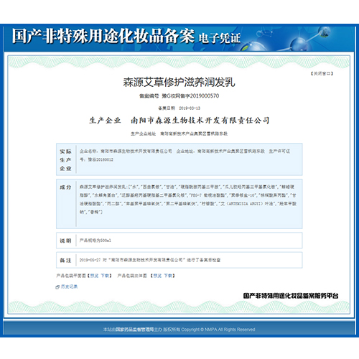This screenshot has width=359, height=359.
Task: Click the icon beside 历史记录
Action: tap(57, 286)
